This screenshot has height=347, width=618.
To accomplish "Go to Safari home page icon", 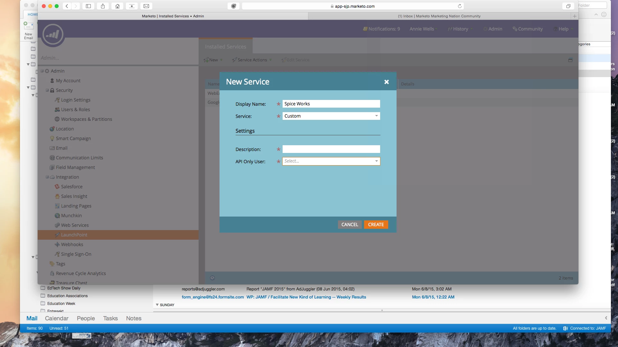I will pyautogui.click(x=117, y=6).
